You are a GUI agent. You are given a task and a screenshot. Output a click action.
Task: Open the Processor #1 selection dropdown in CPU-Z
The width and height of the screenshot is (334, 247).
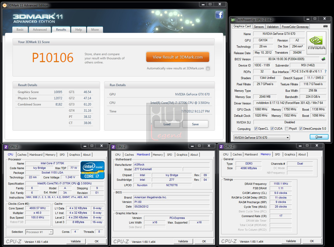tap(39, 232)
